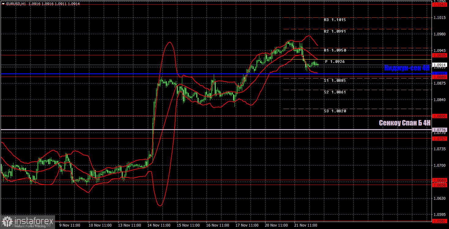Image resolution: width=449 pixels, height=229 pixels.
Task: Click the 1.0945 price axis value
Action: 440,51
